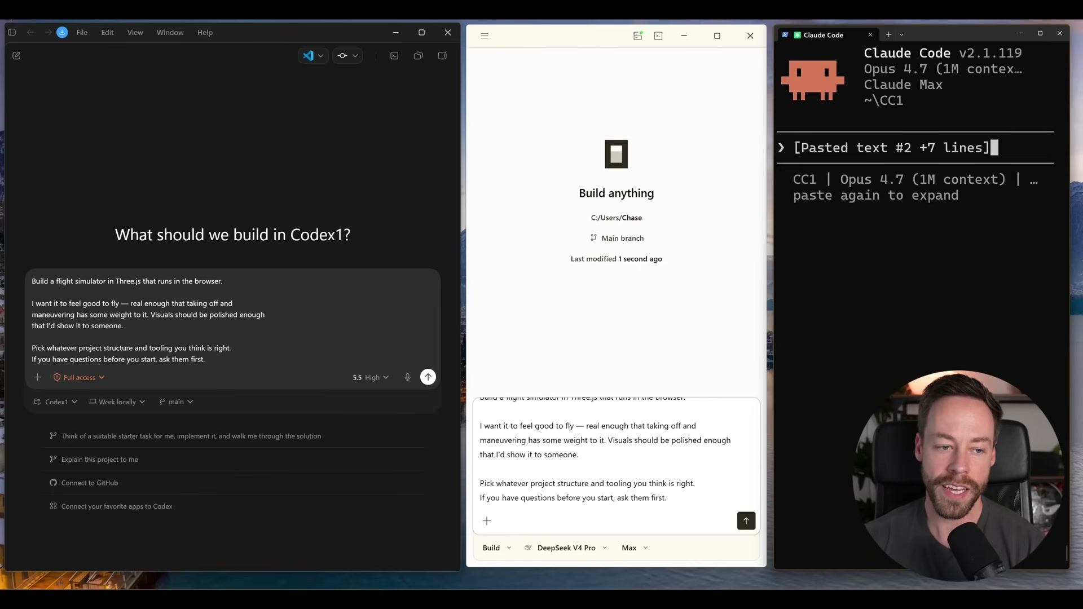Viewport: 1083px width, 609px height.
Task: Enable voice dictation with the microphone icon
Action: tap(408, 377)
